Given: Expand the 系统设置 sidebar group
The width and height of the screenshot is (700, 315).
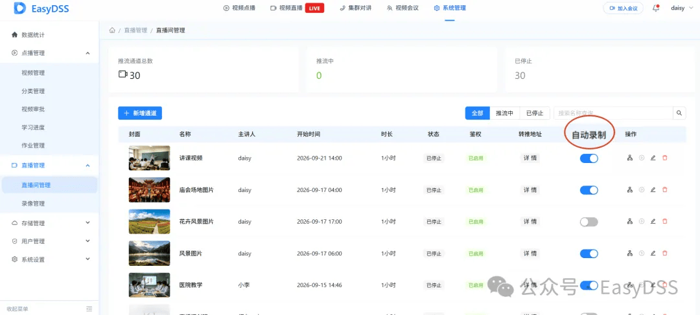Looking at the screenshot, I should (x=87, y=259).
